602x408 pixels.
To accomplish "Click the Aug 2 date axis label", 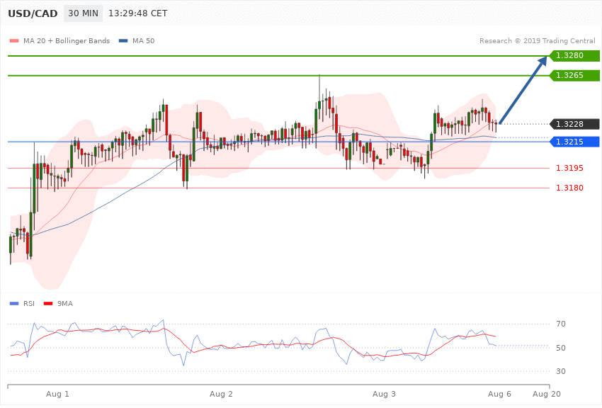I will pyautogui.click(x=221, y=394).
